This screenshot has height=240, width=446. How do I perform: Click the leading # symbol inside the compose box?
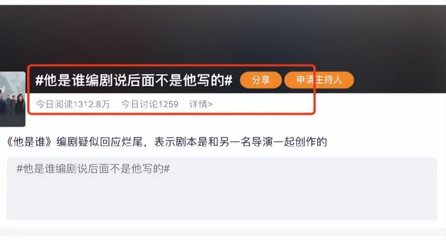point(20,169)
